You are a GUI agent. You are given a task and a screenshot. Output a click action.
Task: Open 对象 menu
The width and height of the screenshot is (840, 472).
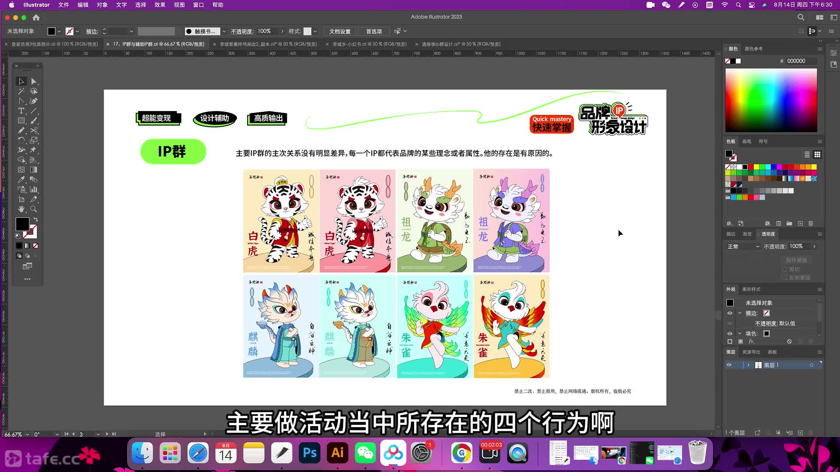click(x=102, y=5)
